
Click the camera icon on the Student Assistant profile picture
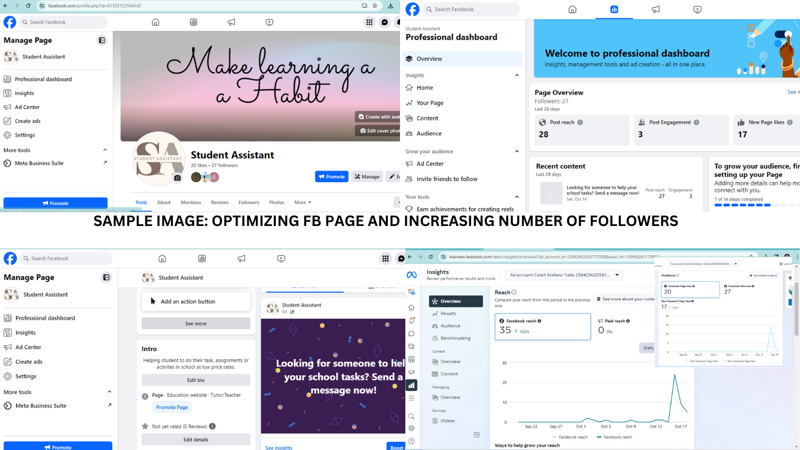point(178,178)
